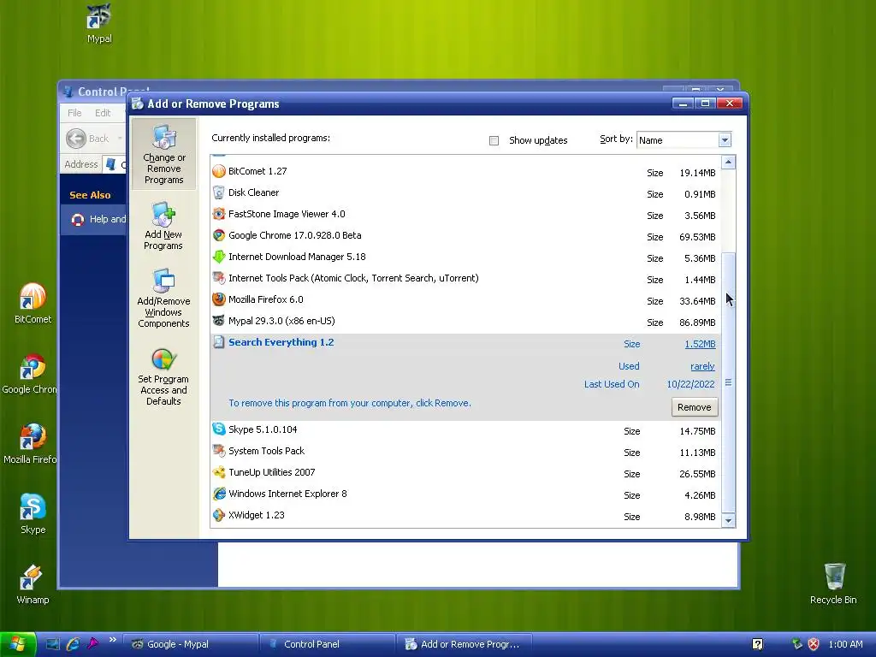Viewport: 876px width, 657px height.
Task: Click the XWidget 1.23 icon
Action: [219, 515]
